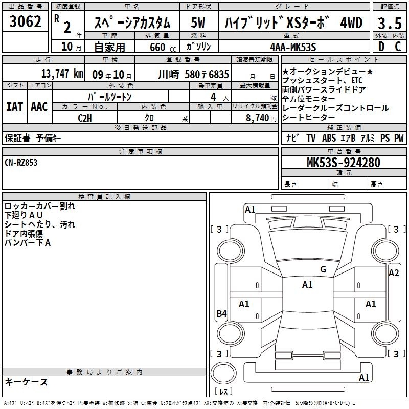Click the chassis number MK53S-924280
Screen dimensions: 409x409
click(343, 163)
